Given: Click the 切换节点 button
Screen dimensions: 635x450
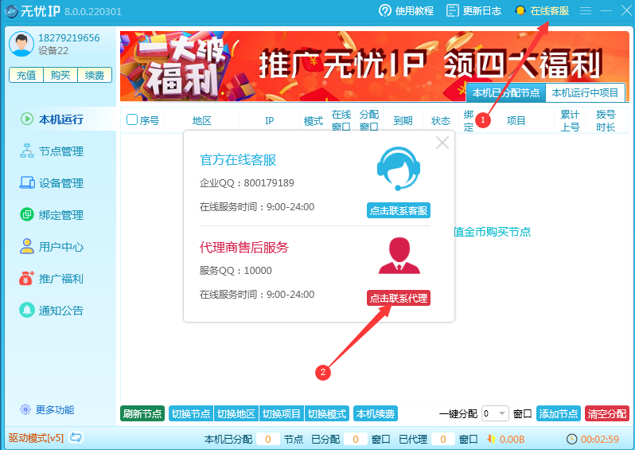Looking at the screenshot, I should click(191, 413).
